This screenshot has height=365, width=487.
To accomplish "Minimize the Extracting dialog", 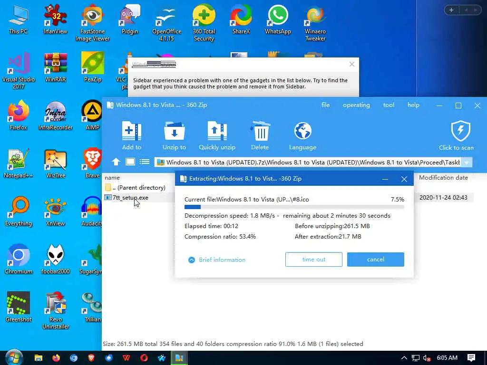I will (x=385, y=179).
